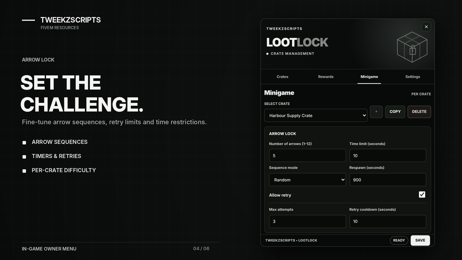
Task: Click the ARROW SEQUENCES bullet item
Action: click(59, 142)
